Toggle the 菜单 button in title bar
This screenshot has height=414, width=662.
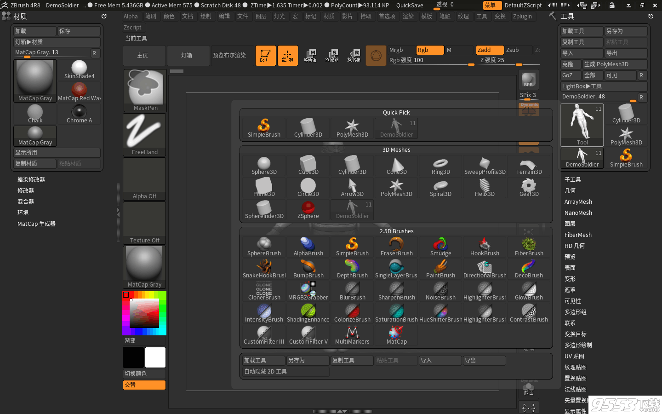[492, 5]
